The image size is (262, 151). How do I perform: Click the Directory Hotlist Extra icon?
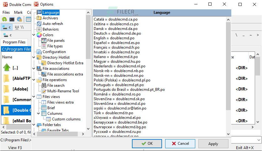pos(44,63)
